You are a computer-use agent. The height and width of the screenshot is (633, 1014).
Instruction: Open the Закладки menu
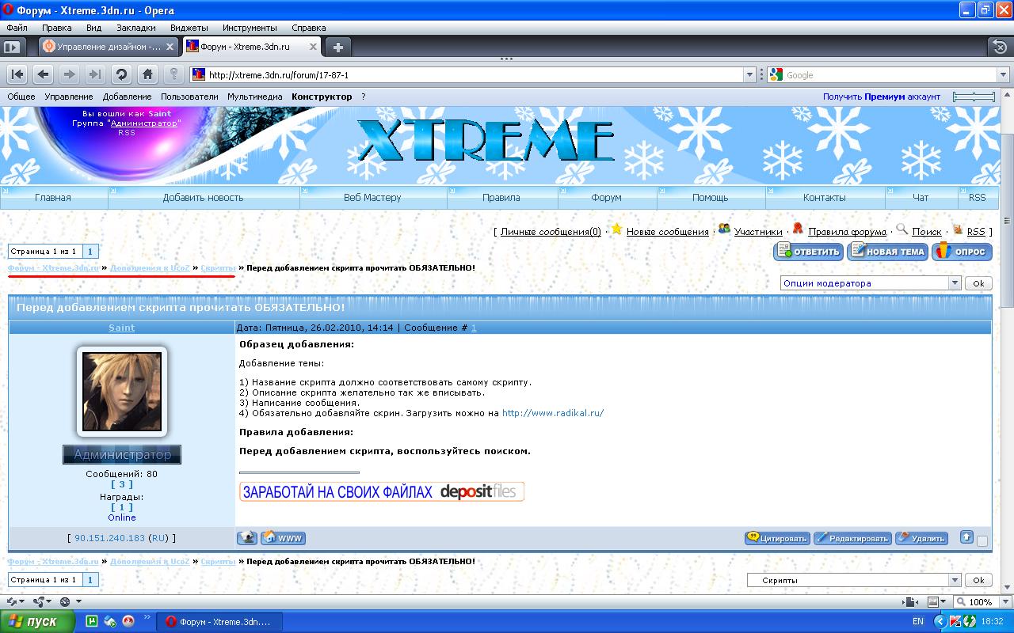click(135, 28)
